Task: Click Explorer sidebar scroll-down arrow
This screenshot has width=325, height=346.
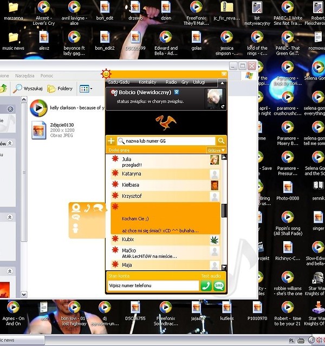Action: coord(24,294)
